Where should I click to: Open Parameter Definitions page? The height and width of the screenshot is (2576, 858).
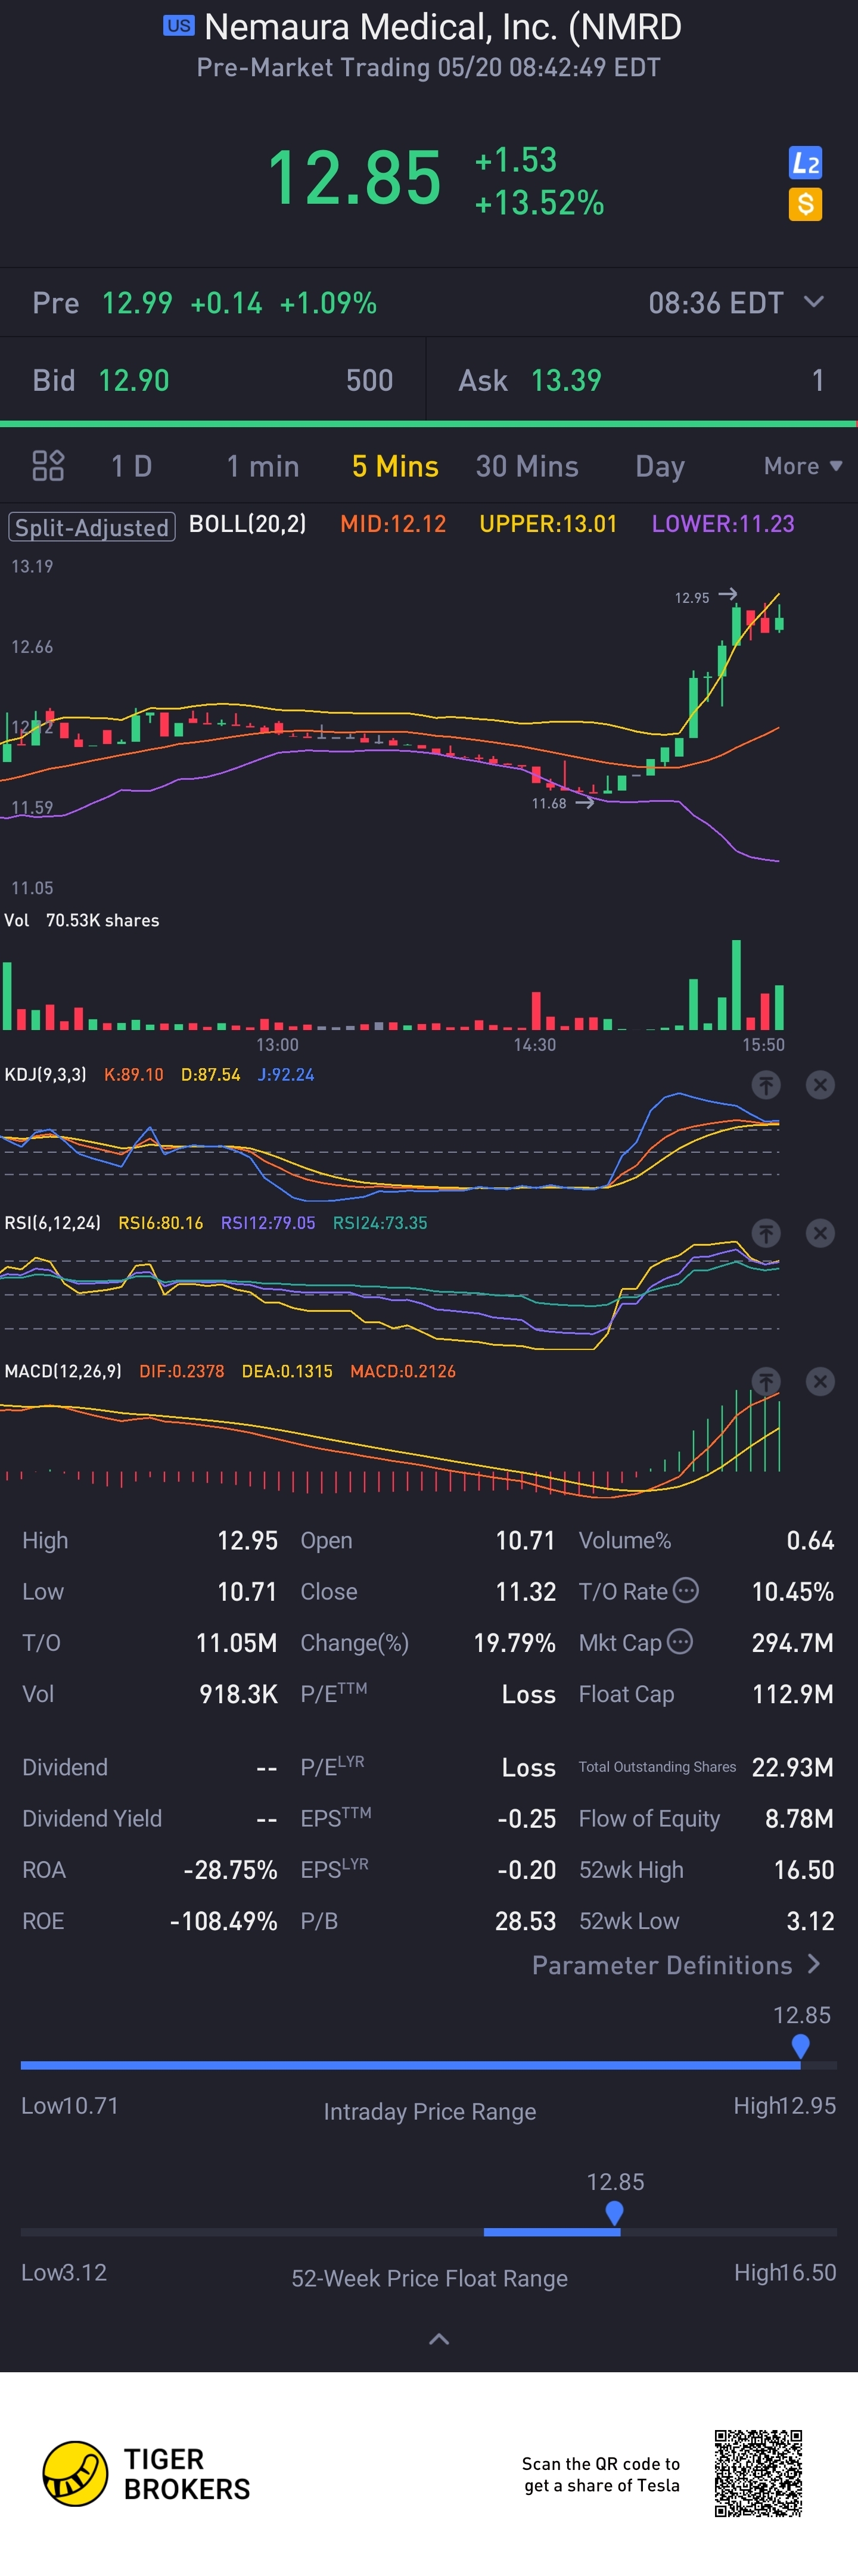(677, 1965)
